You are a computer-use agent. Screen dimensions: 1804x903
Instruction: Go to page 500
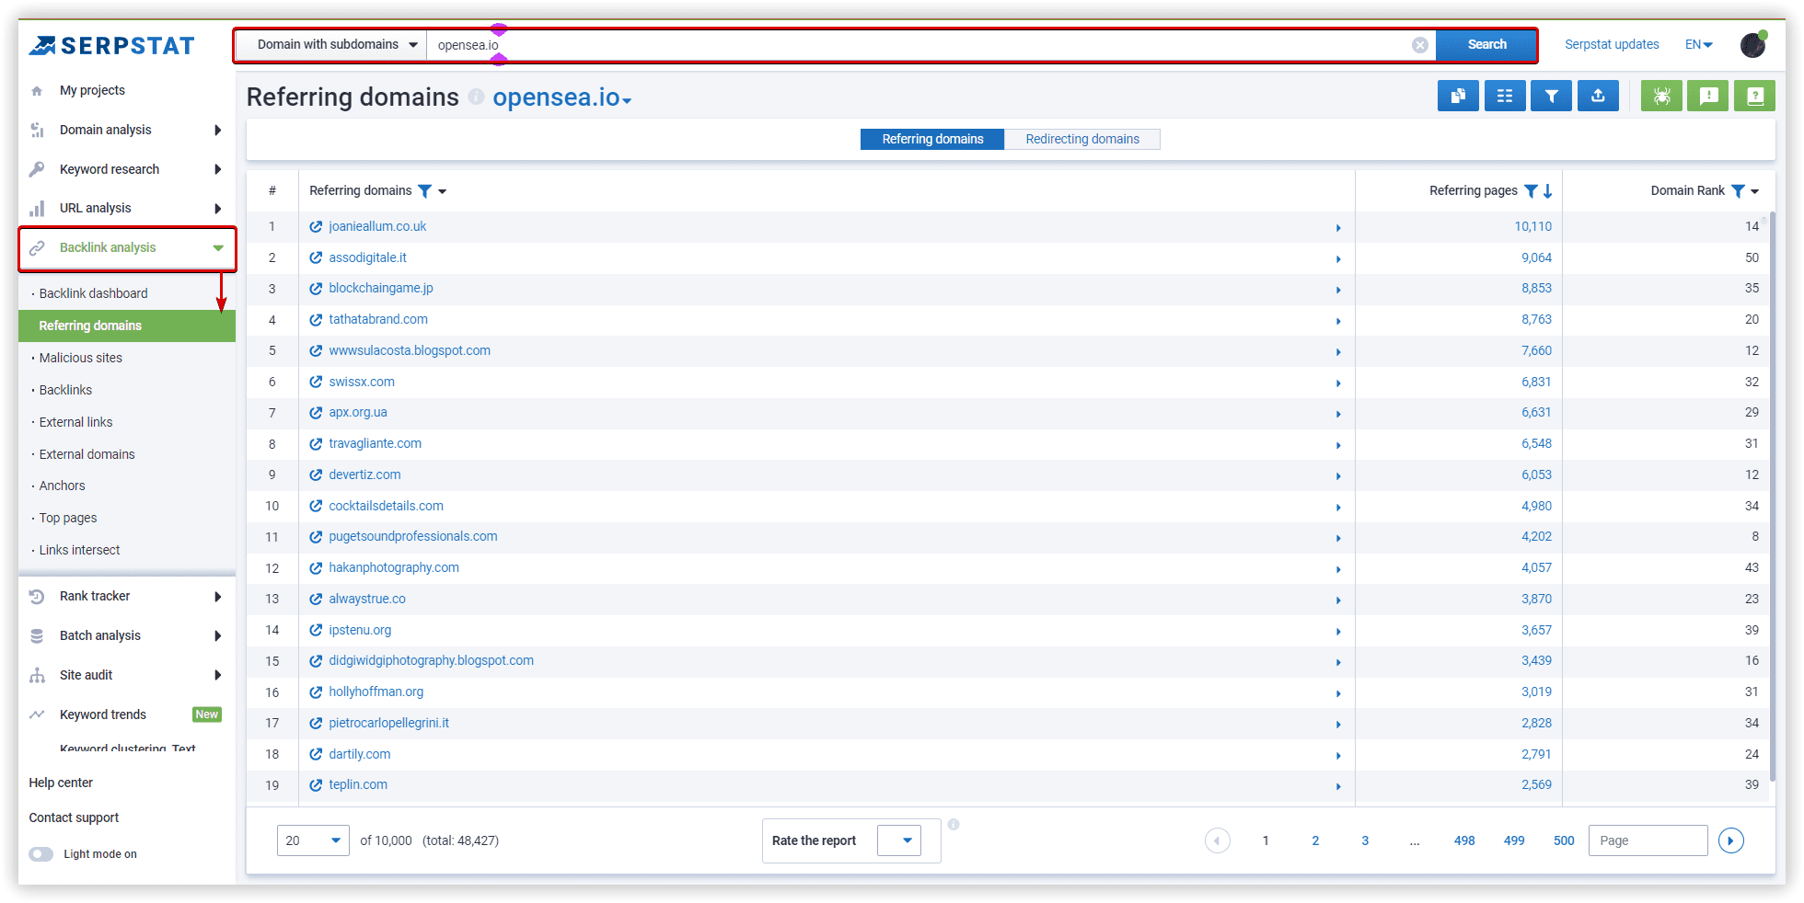(x=1564, y=840)
